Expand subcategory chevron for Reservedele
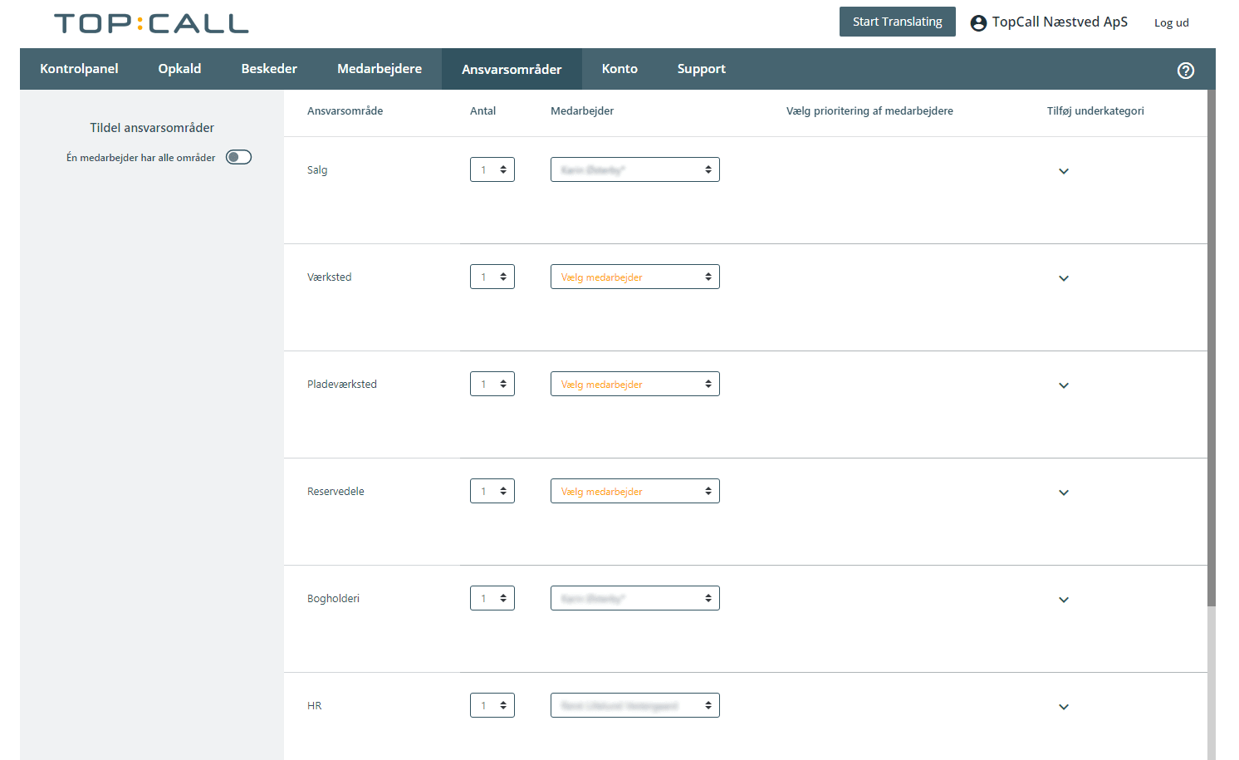 1064,493
